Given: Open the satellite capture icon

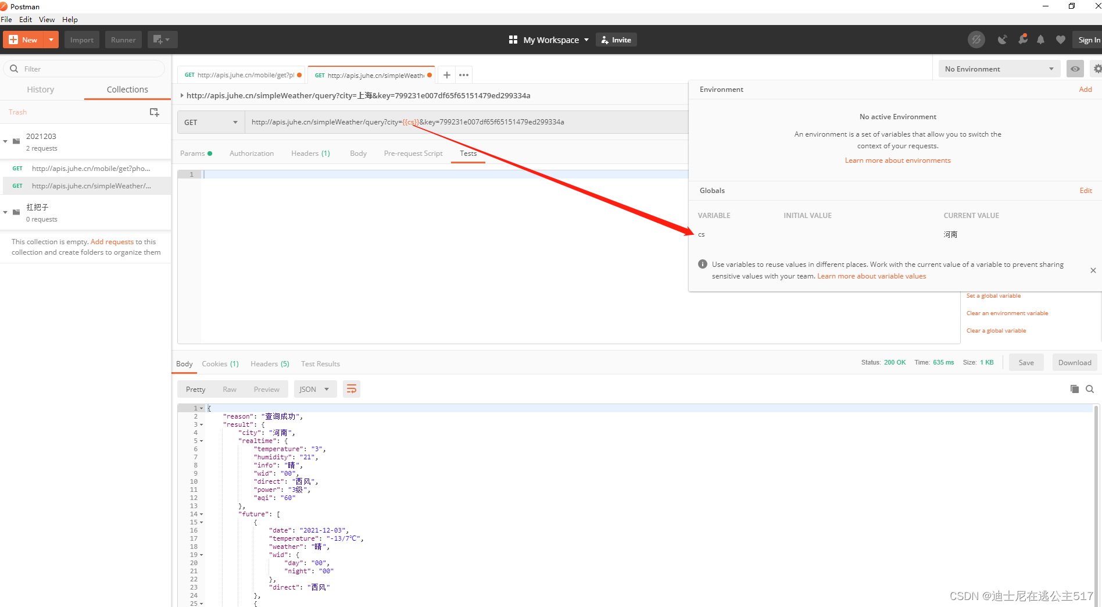Looking at the screenshot, I should [x=1002, y=40].
